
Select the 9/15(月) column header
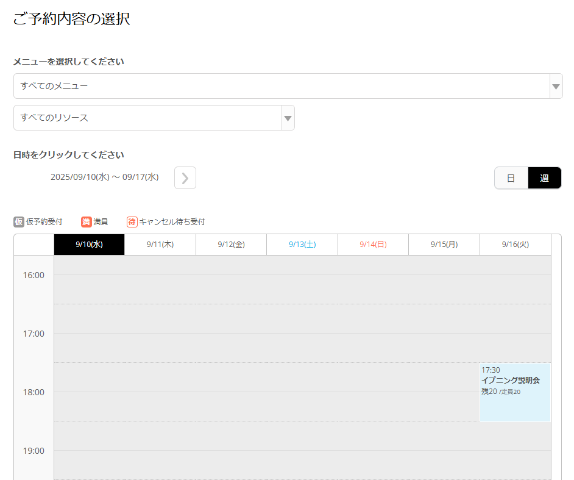pos(444,245)
